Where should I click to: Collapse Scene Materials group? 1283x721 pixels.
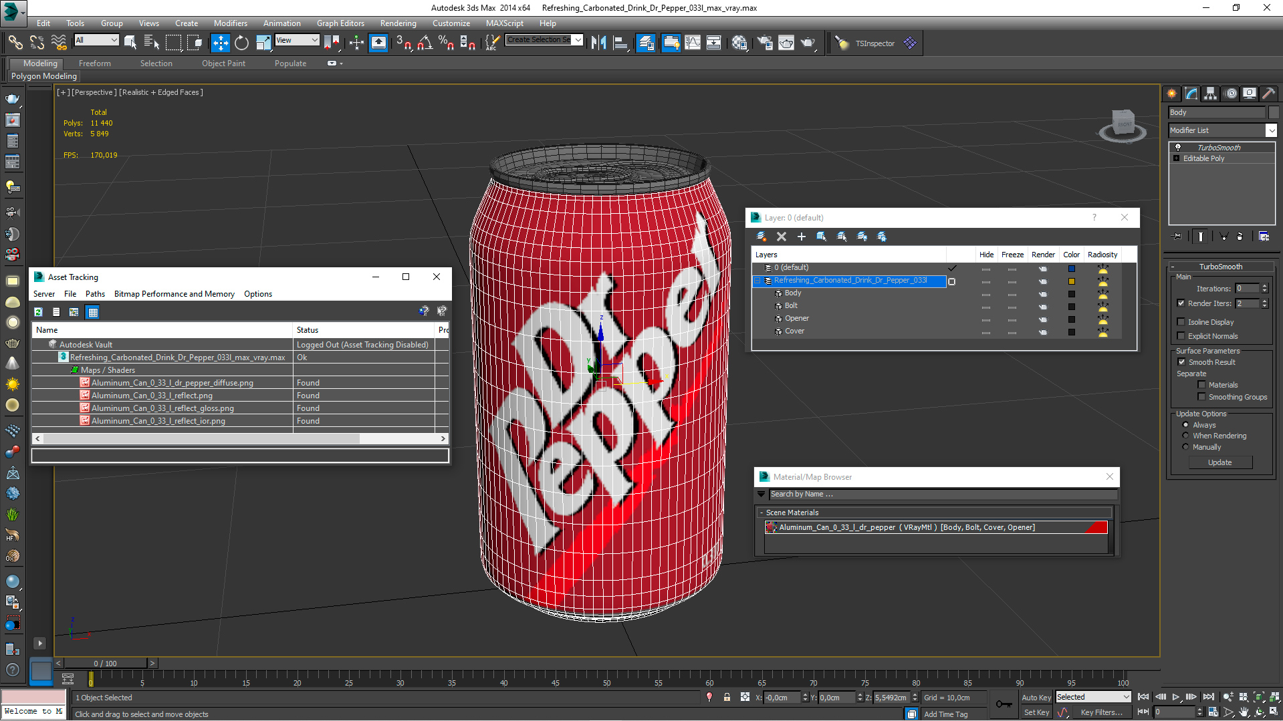tap(761, 513)
